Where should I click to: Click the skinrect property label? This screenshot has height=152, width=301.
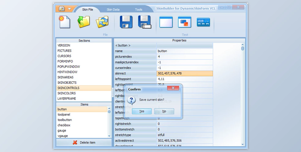point(135,73)
